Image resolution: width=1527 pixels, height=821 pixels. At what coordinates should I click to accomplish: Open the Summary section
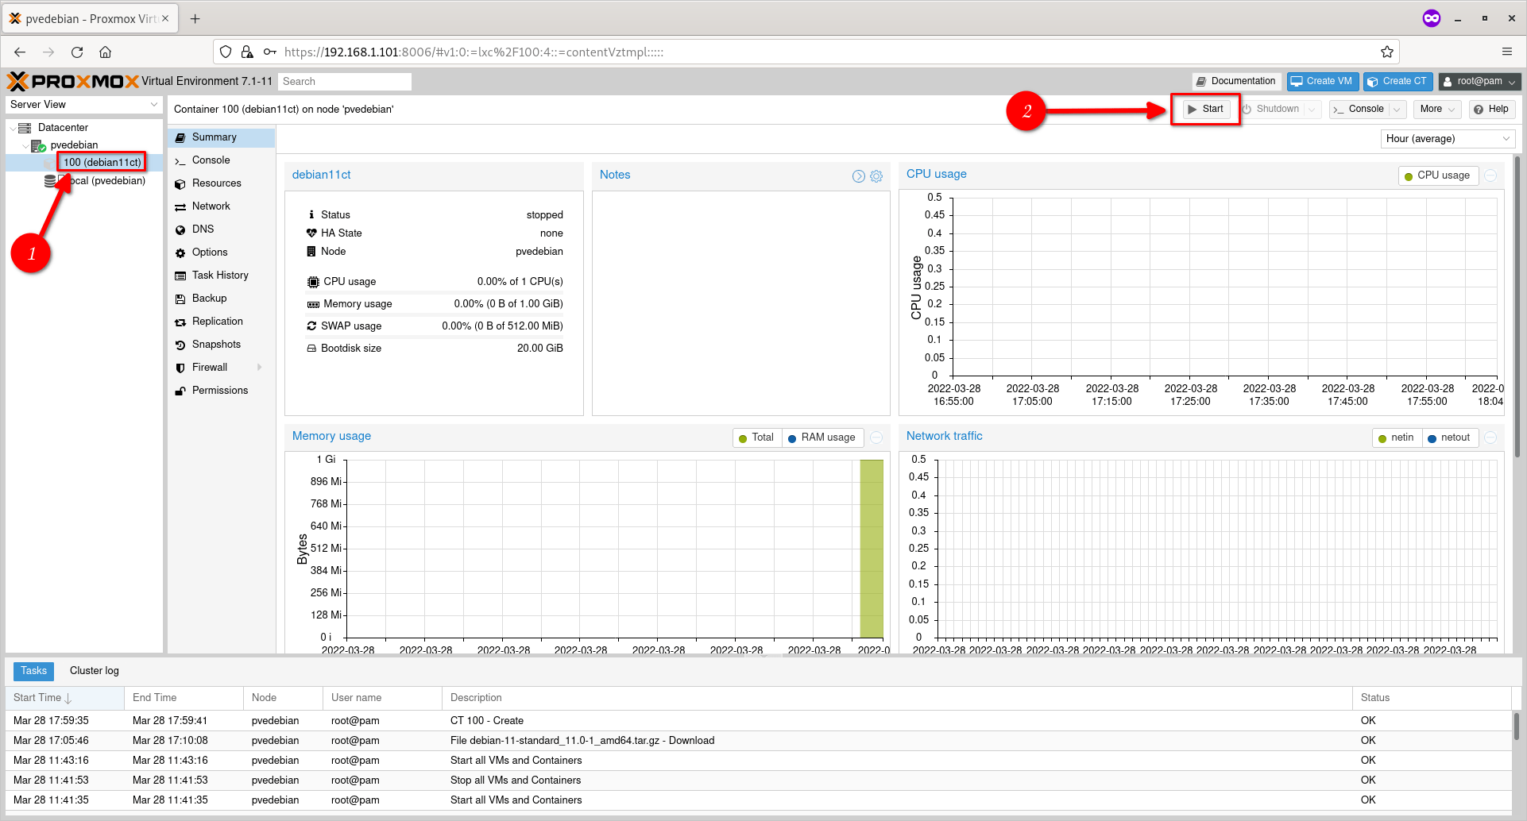(x=221, y=137)
